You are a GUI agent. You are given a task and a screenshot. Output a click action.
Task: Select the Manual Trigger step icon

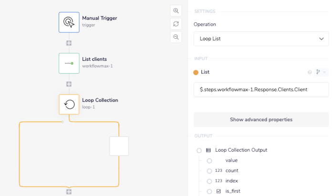(69, 22)
